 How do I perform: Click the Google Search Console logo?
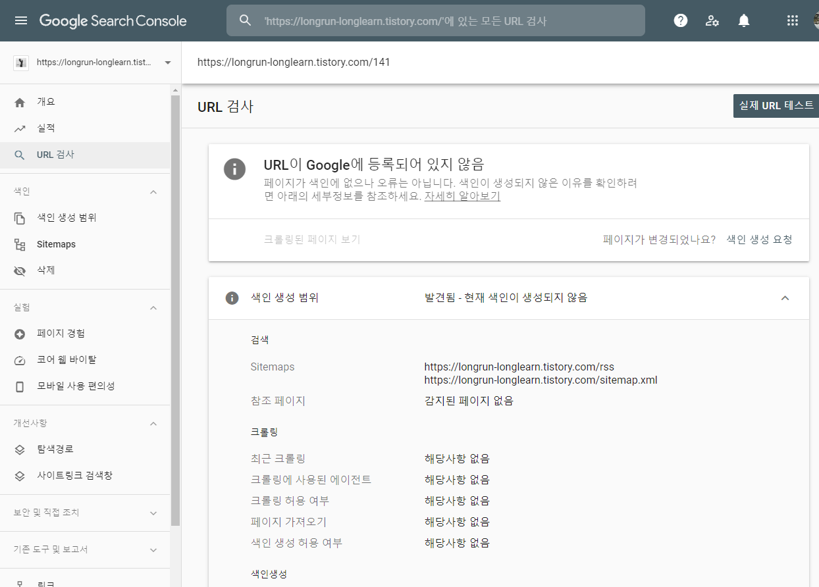[113, 20]
